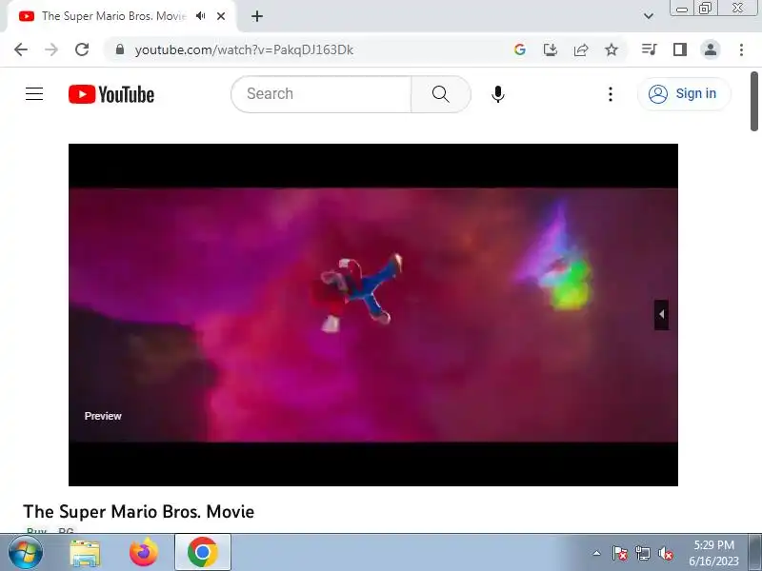Open the Windows Start menu
The image size is (762, 571).
click(x=25, y=553)
